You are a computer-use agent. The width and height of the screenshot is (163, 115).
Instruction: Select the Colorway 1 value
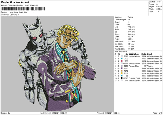click(14, 15)
